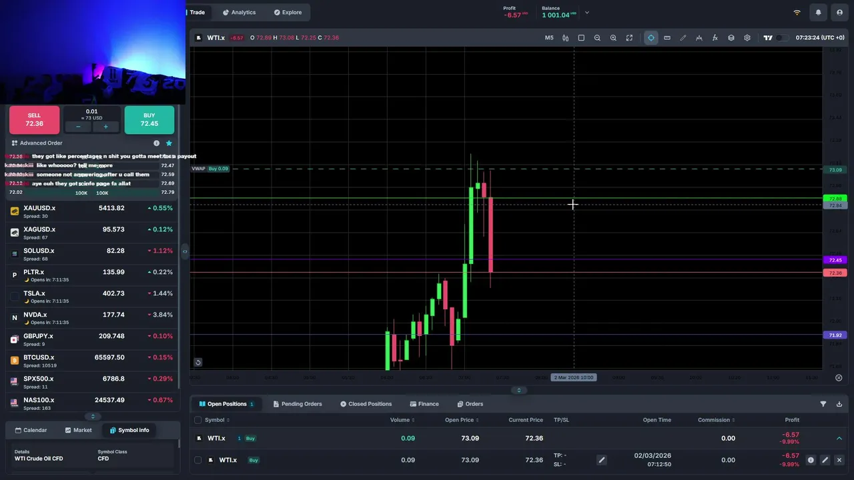Open chart settings gear
Viewport: 854px width, 480px height.
click(747, 38)
